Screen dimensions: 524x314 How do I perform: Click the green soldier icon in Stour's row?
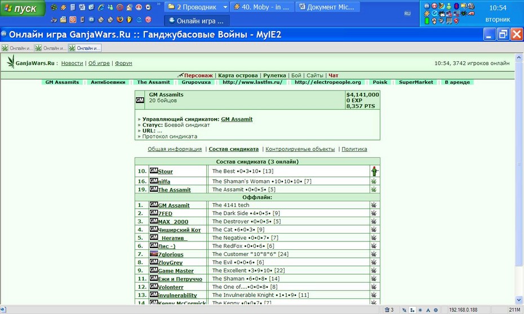click(x=374, y=171)
